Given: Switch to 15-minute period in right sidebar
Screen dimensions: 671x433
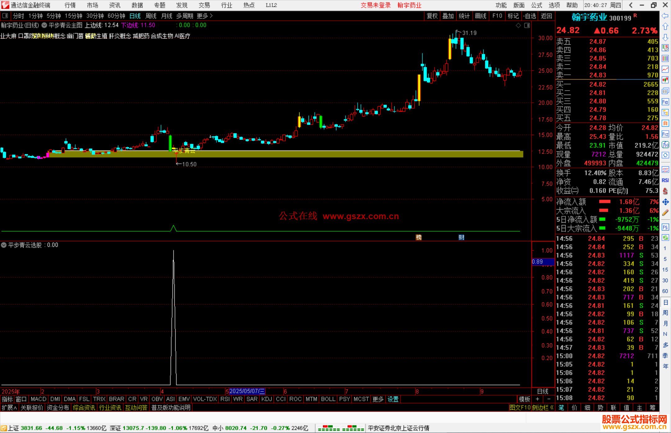Looking at the screenshot, I should click(665, 270).
